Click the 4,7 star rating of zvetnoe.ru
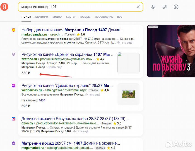Image resolution: width=195 pixels, height=151 pixels. [x=100, y=59]
